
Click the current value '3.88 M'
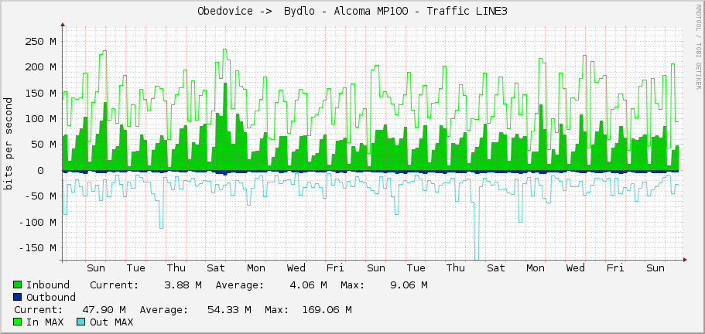pos(182,285)
